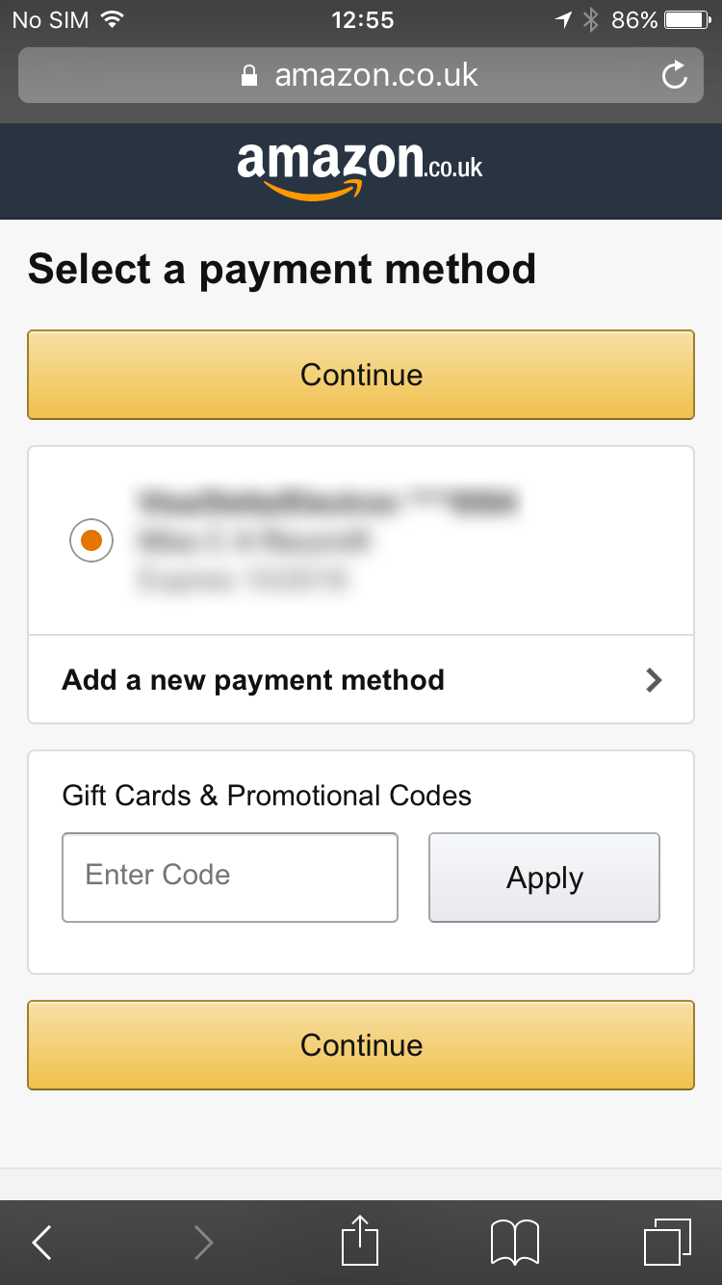The width and height of the screenshot is (722, 1285).
Task: Open the Safari bookmarks
Action: pos(514,1242)
